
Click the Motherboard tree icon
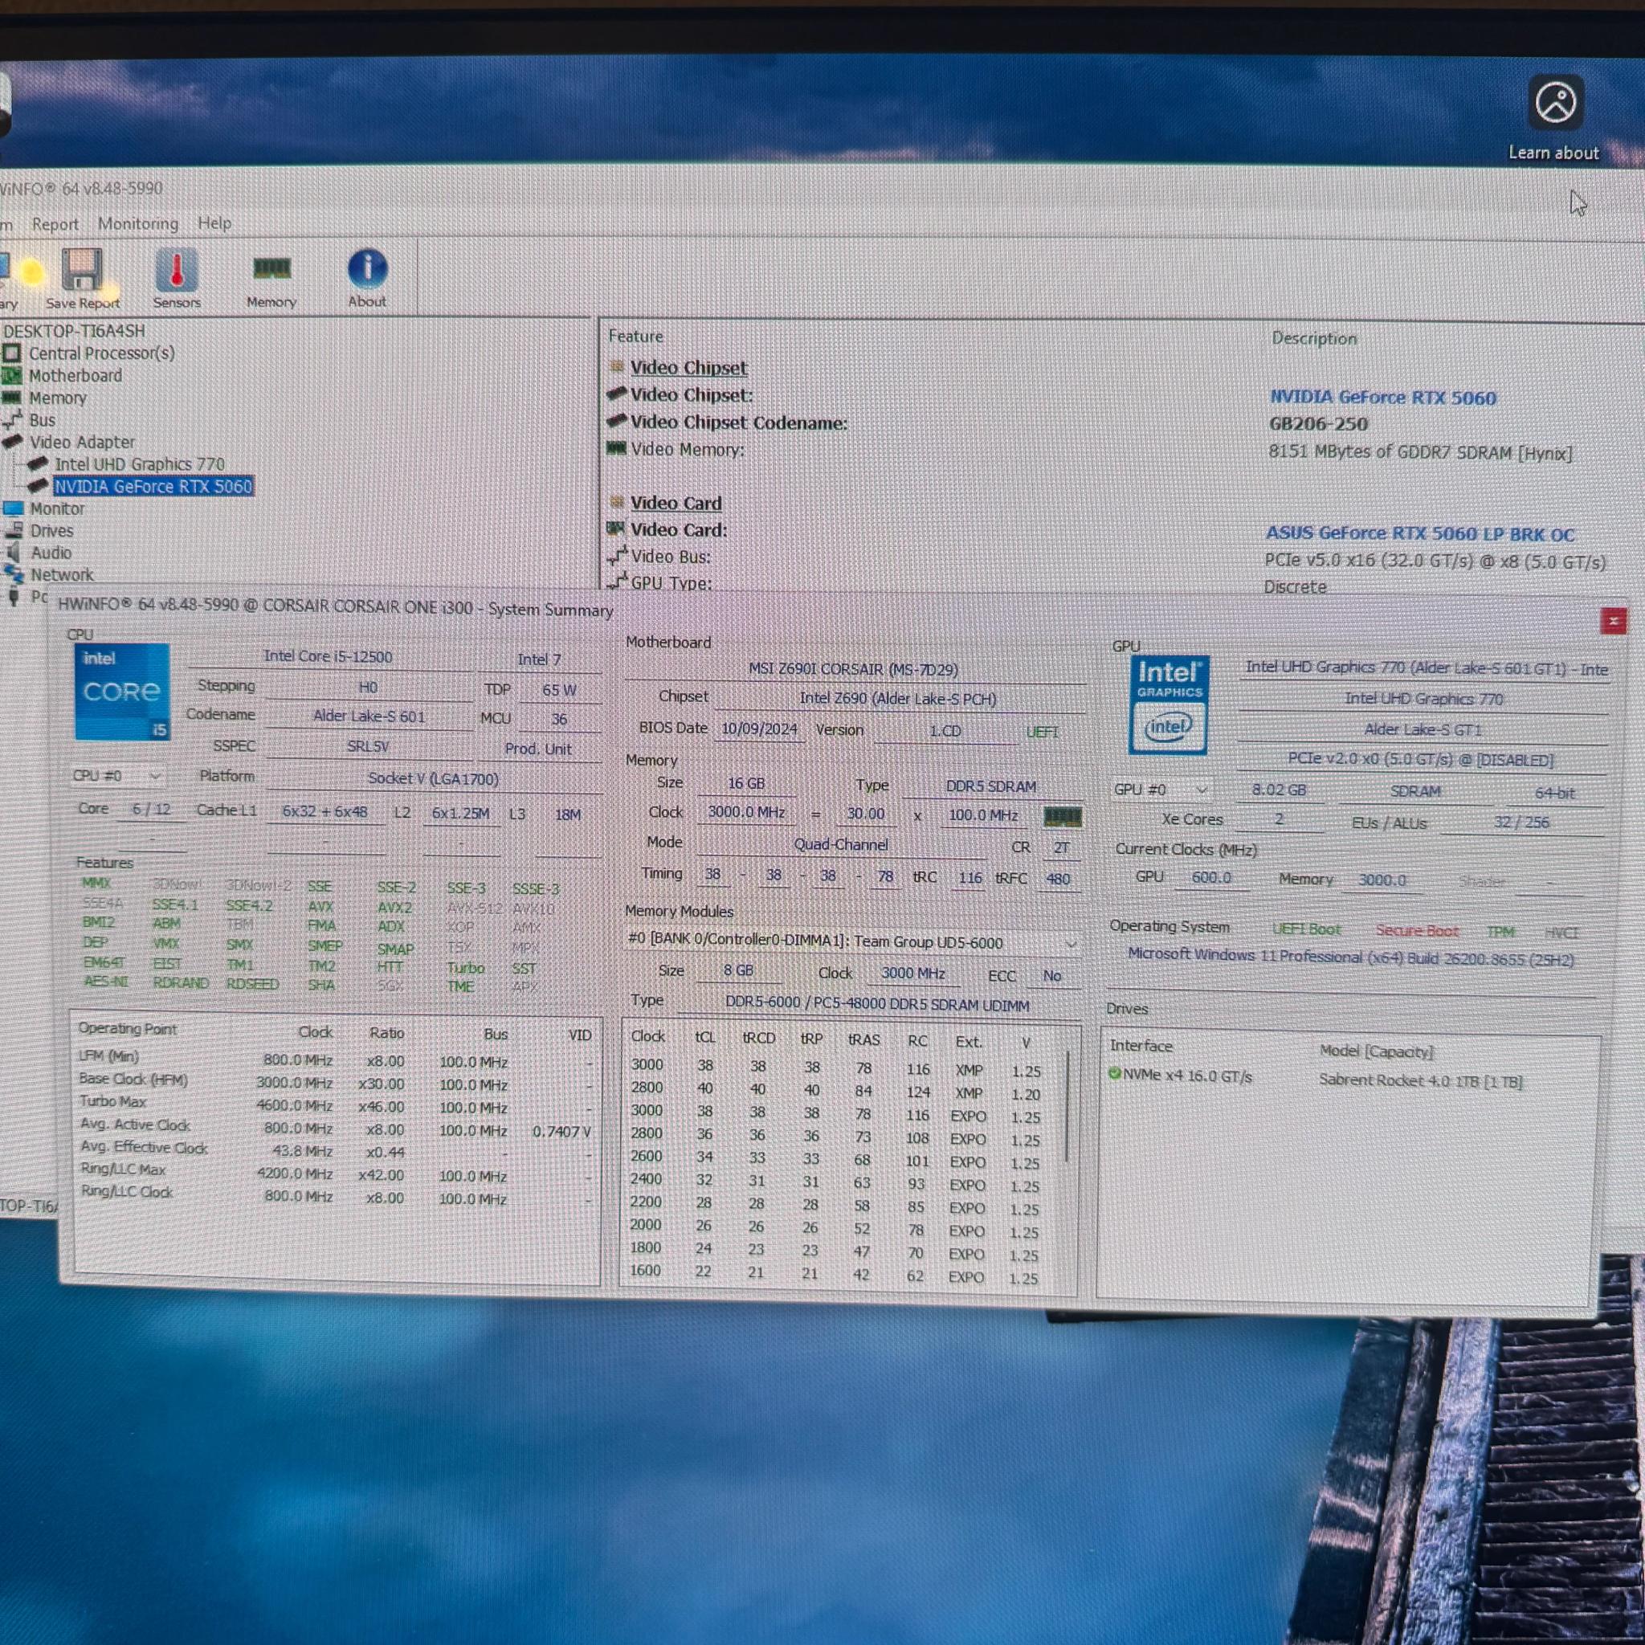click(x=12, y=375)
